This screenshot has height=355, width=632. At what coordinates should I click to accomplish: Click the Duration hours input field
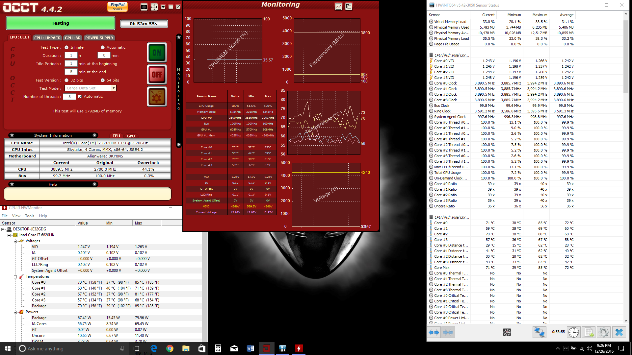[71, 56]
